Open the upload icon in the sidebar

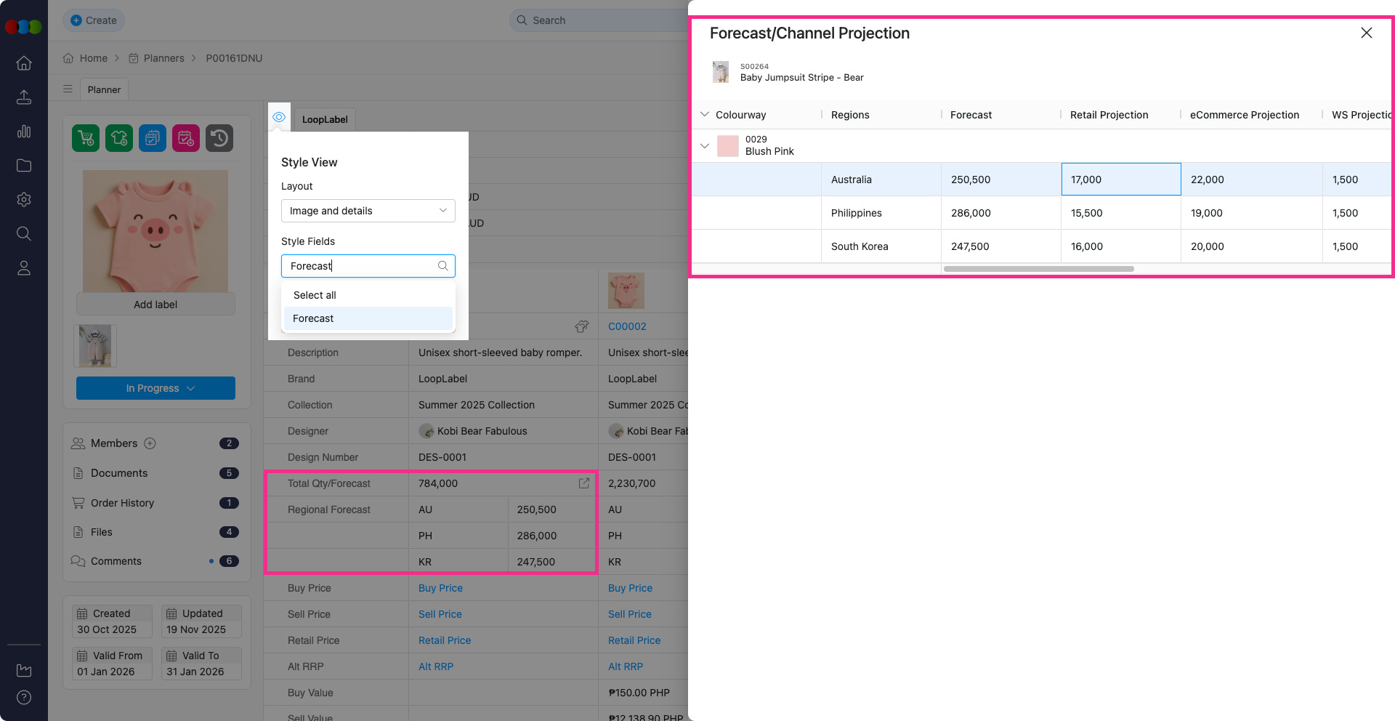(24, 97)
